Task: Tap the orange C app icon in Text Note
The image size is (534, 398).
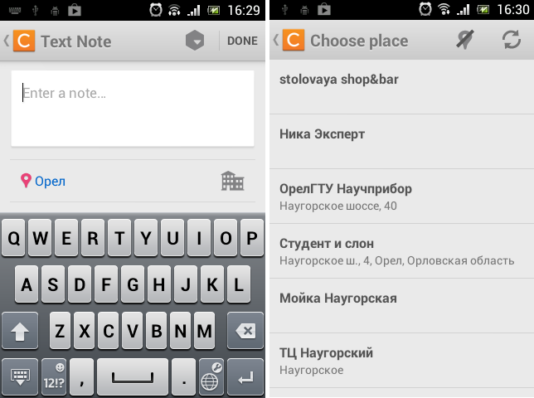Action: [24, 41]
